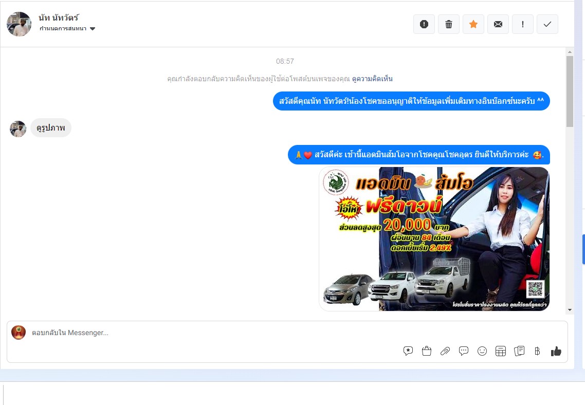Flag conversation with the exclamation mark button
Screen dimensions: 585x405
tap(523, 24)
